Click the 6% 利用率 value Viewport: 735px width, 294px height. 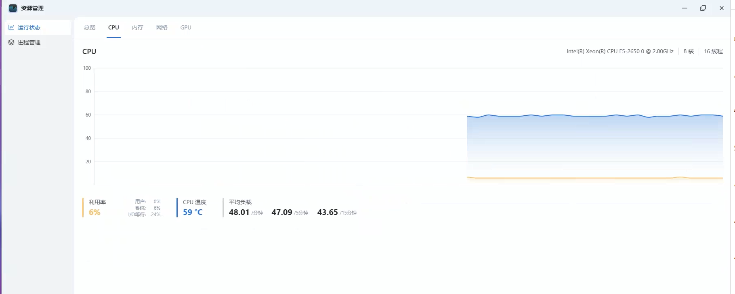94,212
